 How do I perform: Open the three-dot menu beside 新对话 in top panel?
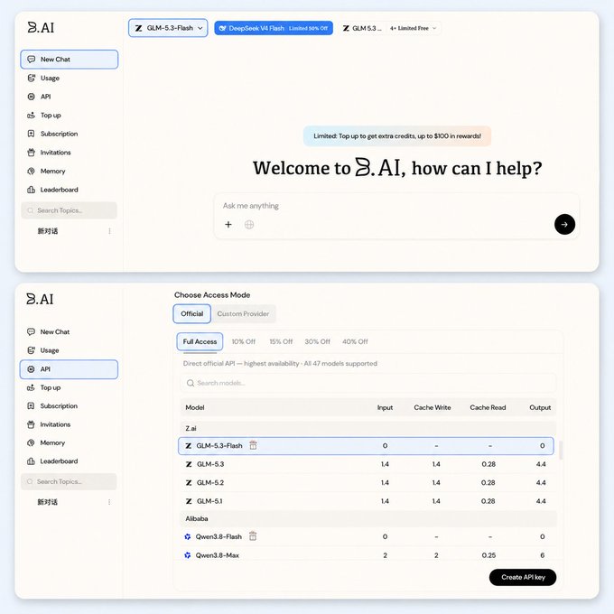tap(109, 231)
